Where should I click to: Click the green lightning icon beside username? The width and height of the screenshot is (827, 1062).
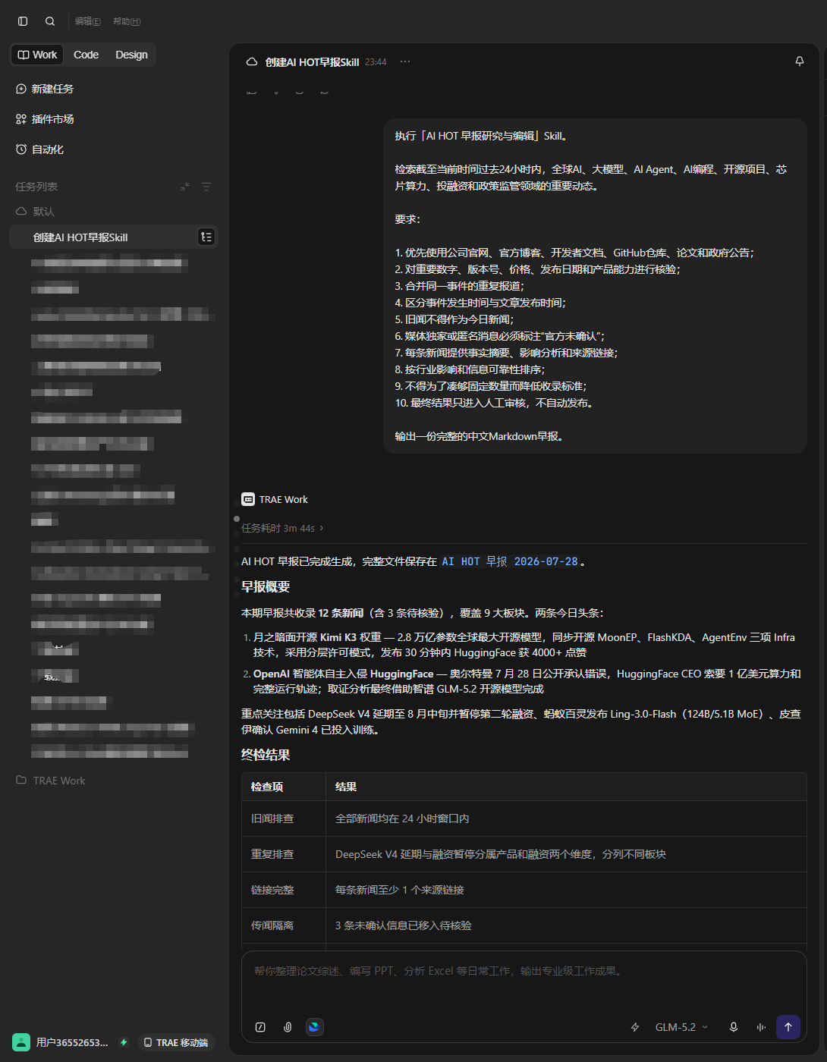coord(124,1042)
